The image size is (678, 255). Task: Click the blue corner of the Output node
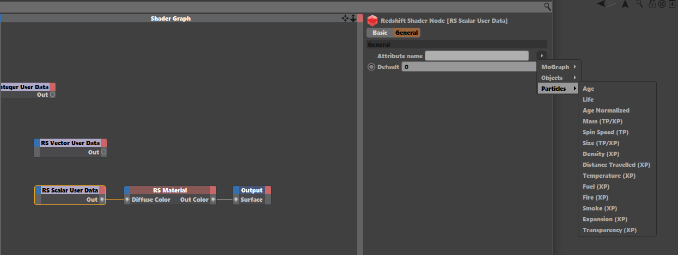(x=236, y=190)
